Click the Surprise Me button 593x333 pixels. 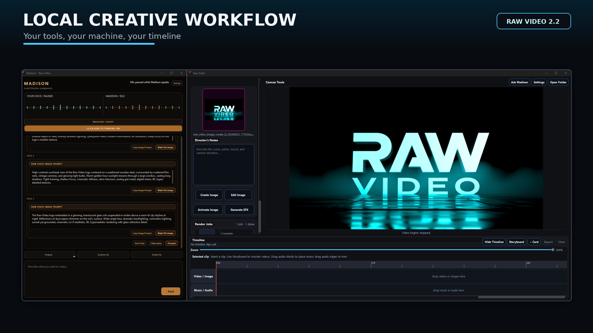click(x=103, y=255)
